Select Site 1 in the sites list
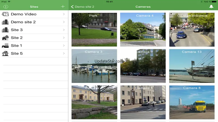This screenshot has height=122, width=218. click(x=34, y=46)
